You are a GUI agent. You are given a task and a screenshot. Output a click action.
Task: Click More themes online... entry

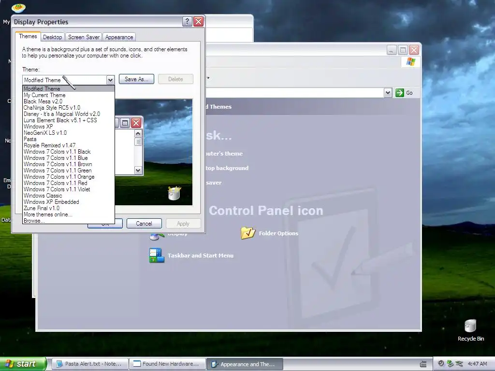tap(68, 214)
